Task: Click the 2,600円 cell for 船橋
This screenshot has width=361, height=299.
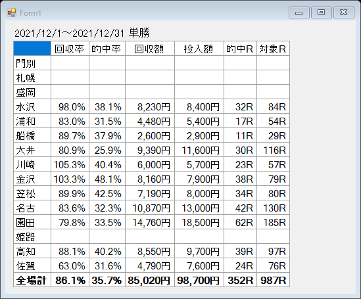Action: [150, 135]
